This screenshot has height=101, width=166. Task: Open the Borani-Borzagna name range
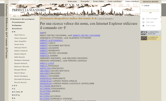[x=21, y=76]
